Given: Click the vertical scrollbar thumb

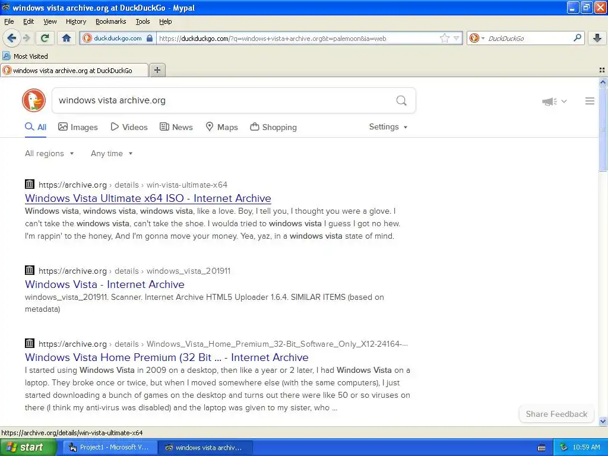Looking at the screenshot, I should (603, 129).
